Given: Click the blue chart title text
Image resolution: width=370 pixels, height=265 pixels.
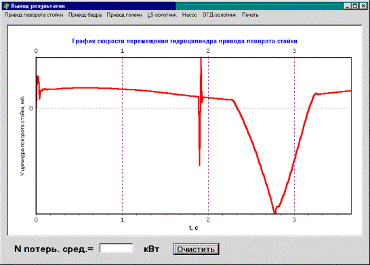Looking at the screenshot, I should (184, 41).
